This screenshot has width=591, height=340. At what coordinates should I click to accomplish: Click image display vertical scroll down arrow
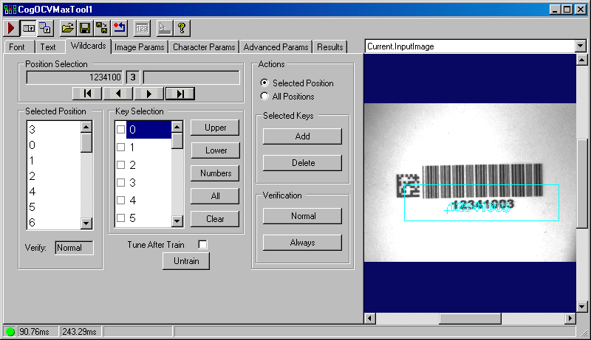pyautogui.click(x=581, y=307)
